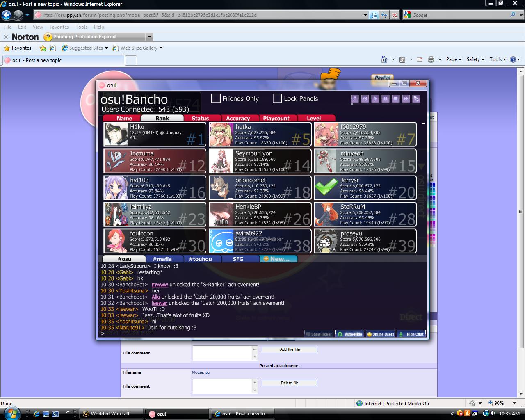
Task: Click the Alki username link in chat
Action: coord(156,297)
